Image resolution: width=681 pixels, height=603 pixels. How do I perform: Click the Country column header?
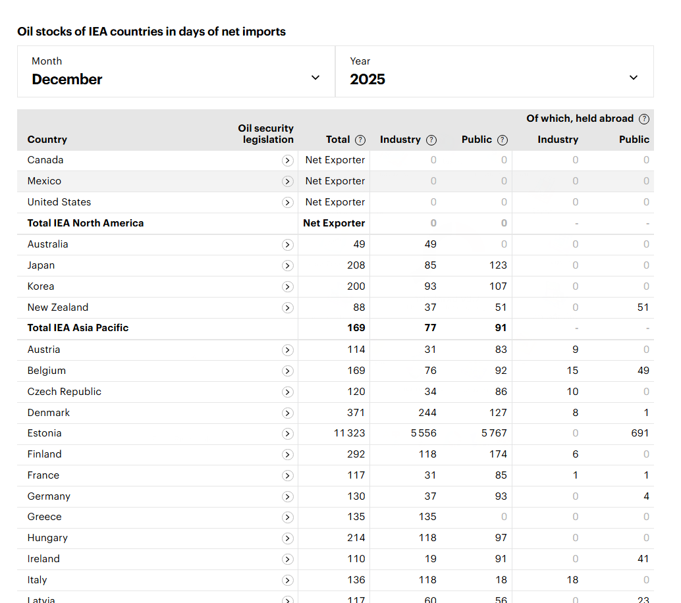(x=47, y=140)
